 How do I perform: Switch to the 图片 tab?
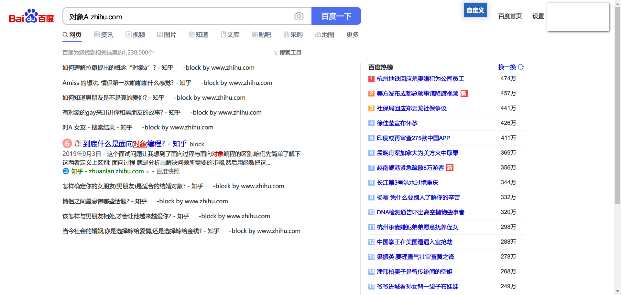coord(167,35)
